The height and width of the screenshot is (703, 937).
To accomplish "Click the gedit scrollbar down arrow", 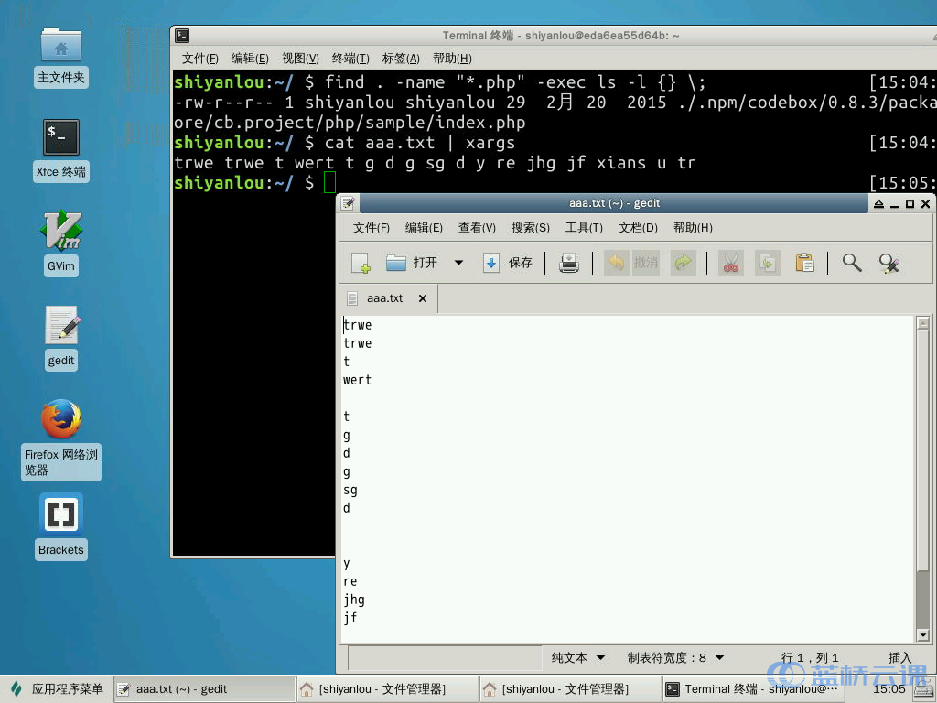I will coord(922,635).
